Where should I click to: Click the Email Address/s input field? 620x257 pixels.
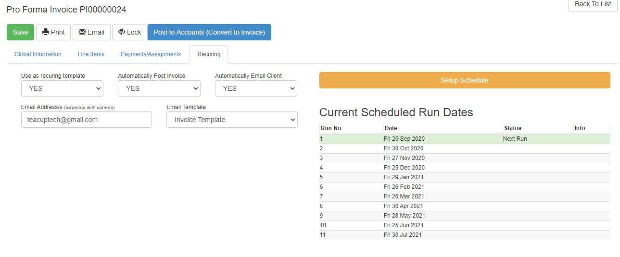[x=86, y=120]
